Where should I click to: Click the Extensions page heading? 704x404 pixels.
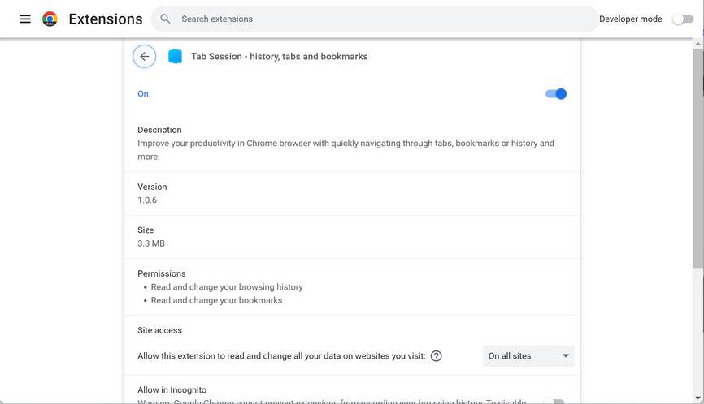point(106,19)
